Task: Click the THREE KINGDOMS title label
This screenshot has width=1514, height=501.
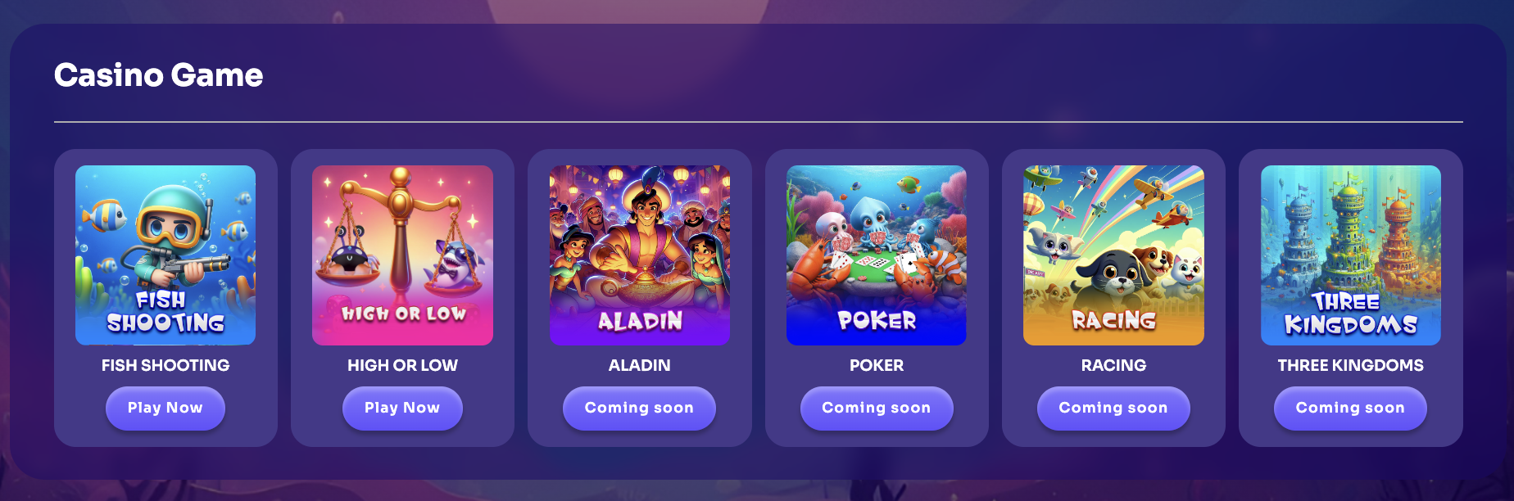Action: coord(1351,365)
